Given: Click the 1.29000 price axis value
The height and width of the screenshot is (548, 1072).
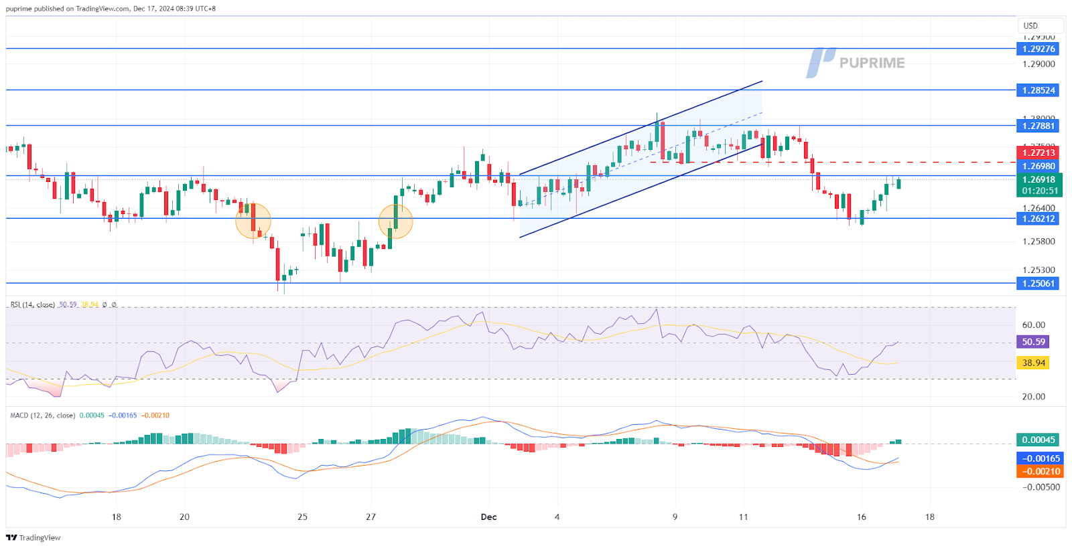Looking at the screenshot, I should (x=1038, y=64).
